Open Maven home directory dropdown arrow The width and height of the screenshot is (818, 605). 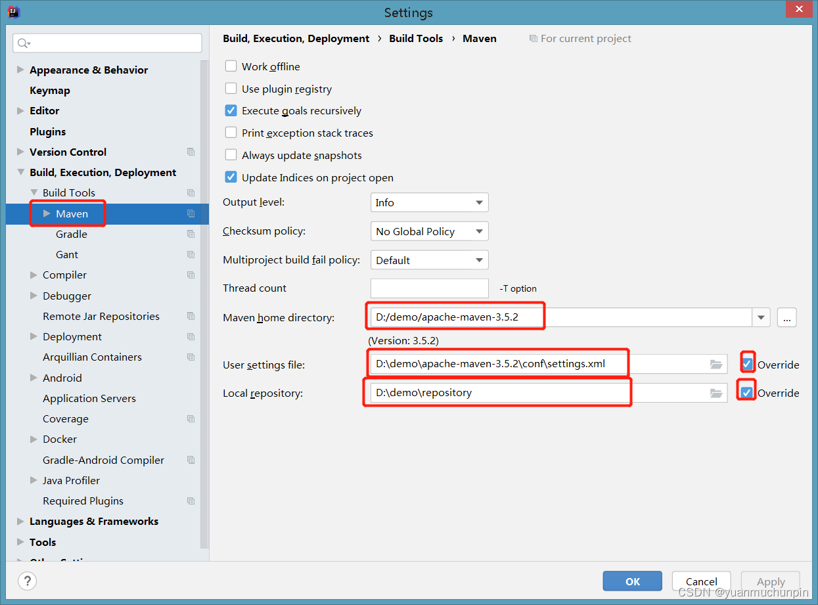(761, 317)
